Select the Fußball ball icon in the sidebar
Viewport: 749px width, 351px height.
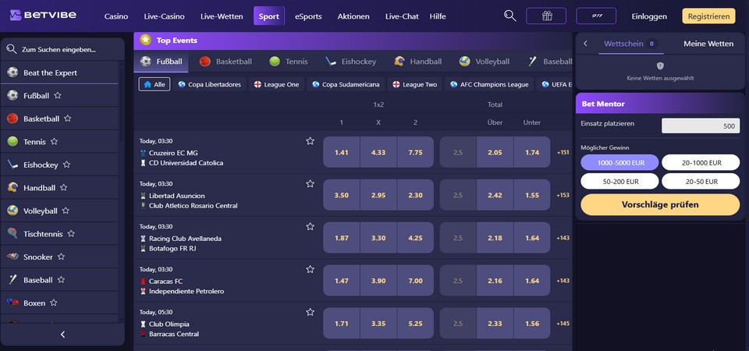pos(12,95)
